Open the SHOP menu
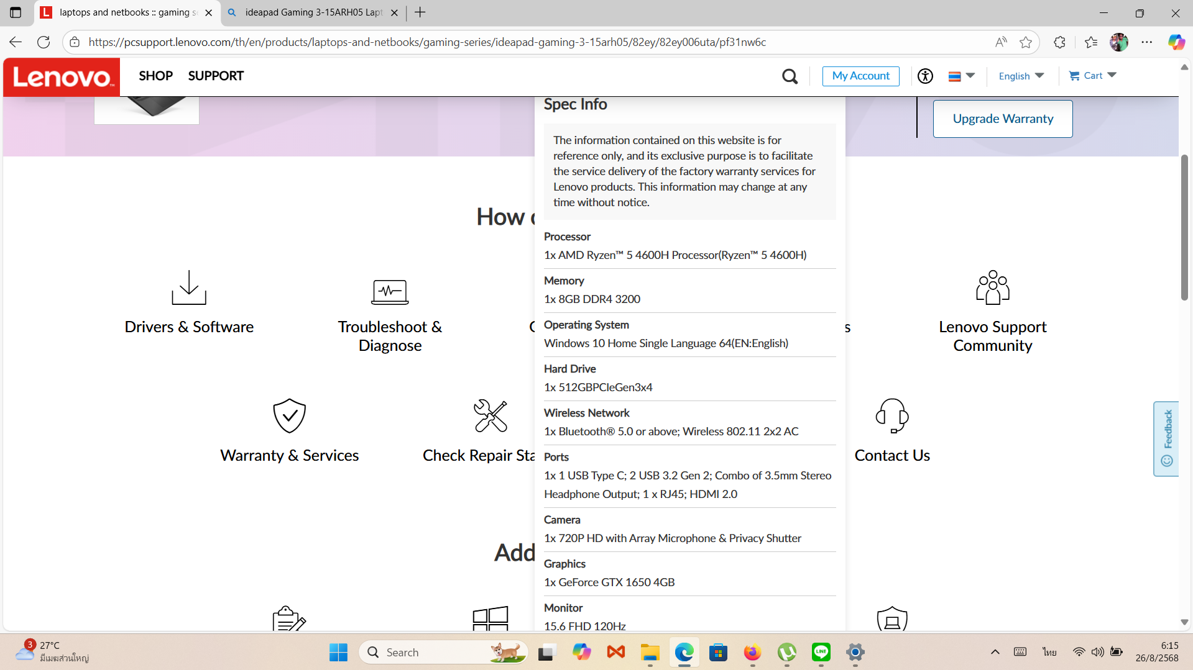The image size is (1193, 670). pos(155,76)
